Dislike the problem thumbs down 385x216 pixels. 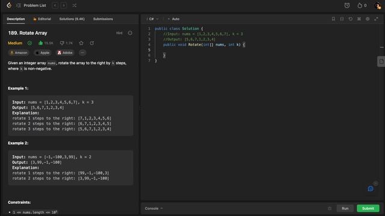click(62, 43)
